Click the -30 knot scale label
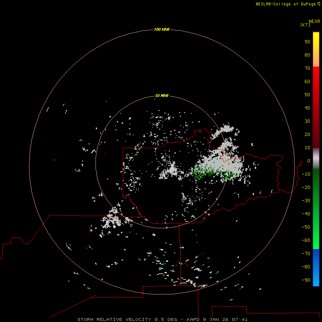This screenshot has height=322, width=322. [x=306, y=201]
